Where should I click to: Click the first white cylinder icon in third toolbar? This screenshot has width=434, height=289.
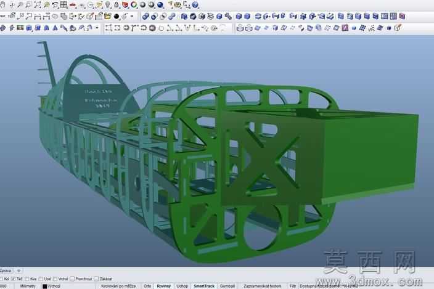click(240, 28)
